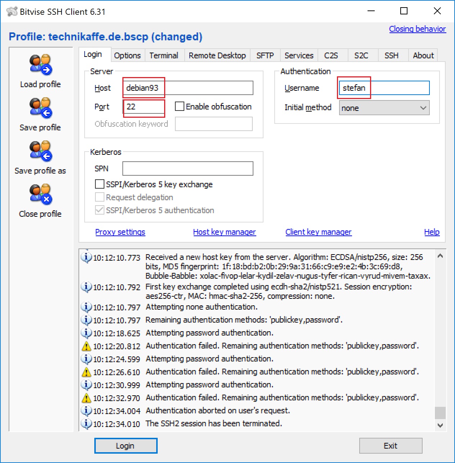Click the info icon of the 10:12:24.599 log entry

(x=86, y=359)
